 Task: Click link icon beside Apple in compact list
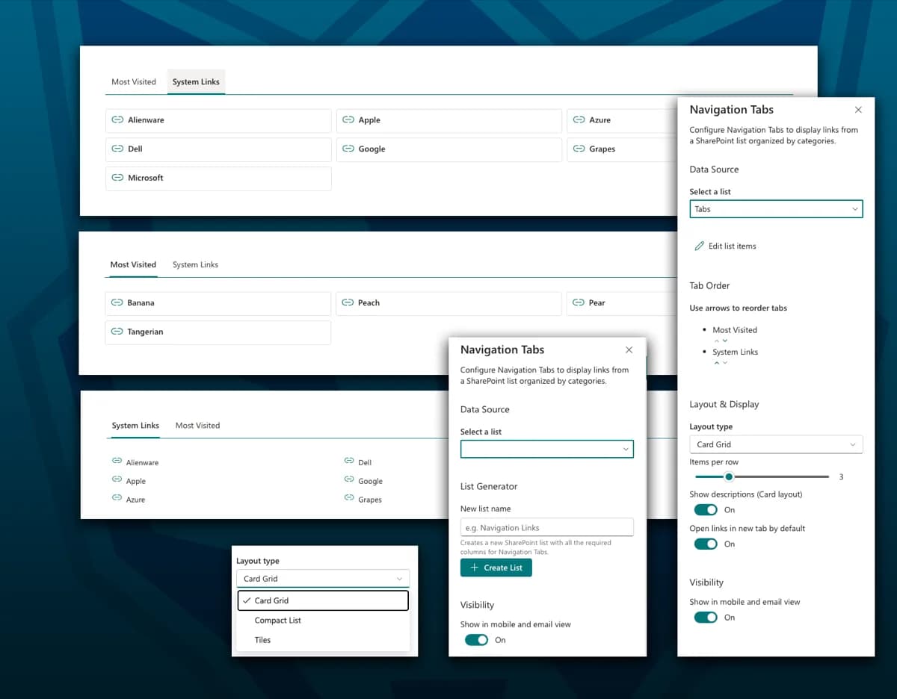point(117,480)
